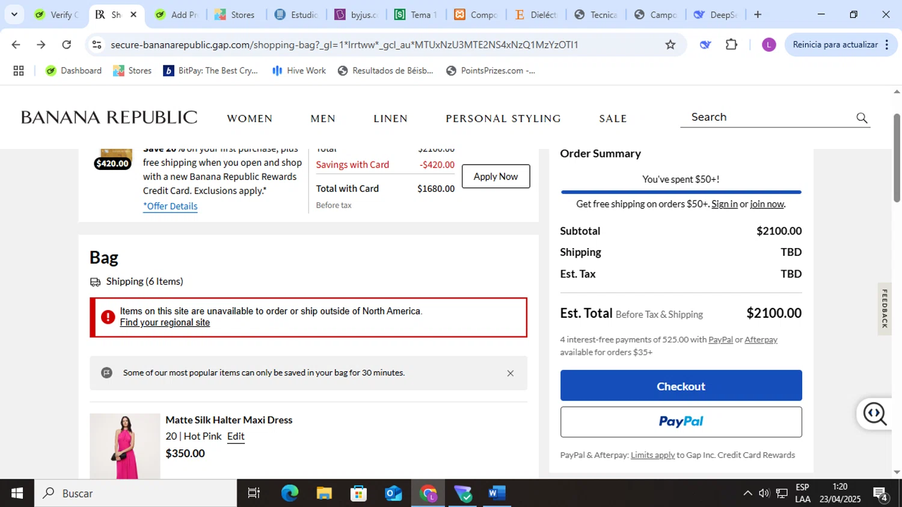Pay with the PayPal button
902x507 pixels.
point(681,422)
